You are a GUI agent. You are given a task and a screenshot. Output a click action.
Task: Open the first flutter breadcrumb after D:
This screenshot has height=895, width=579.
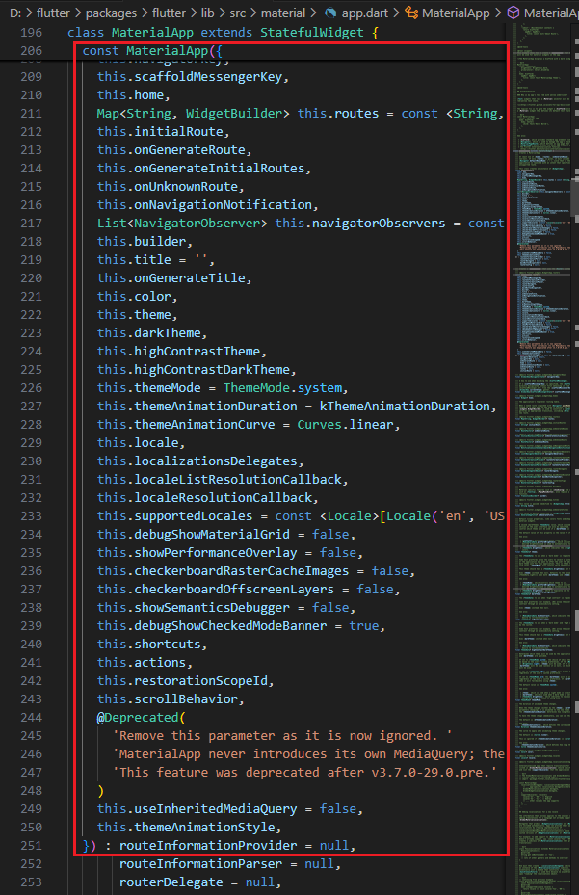[53, 13]
